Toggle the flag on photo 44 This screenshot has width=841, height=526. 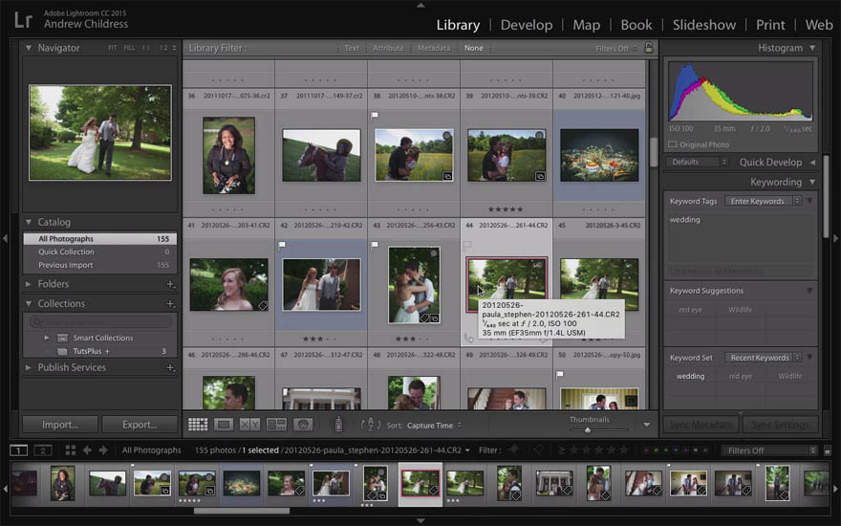pos(467,245)
